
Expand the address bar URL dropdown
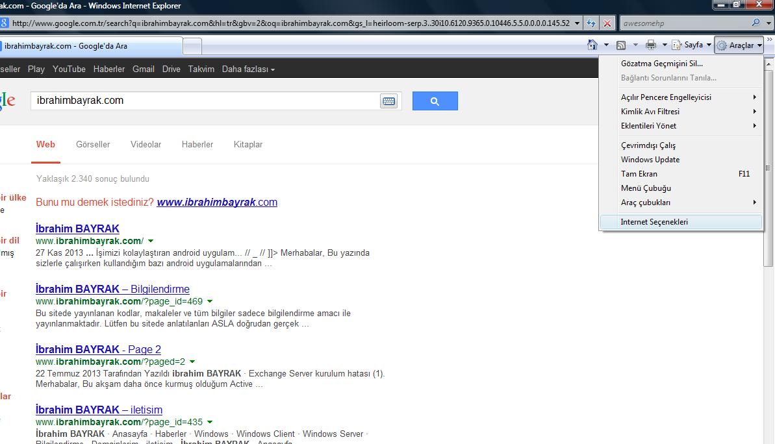tap(577, 23)
